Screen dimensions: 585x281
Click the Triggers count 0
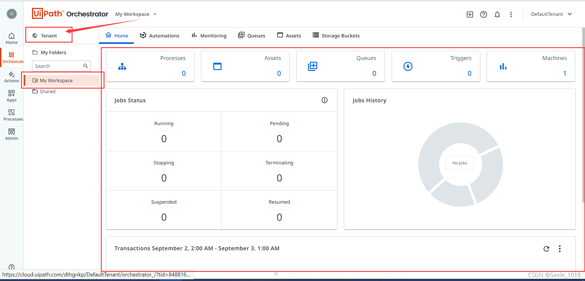[470, 73]
